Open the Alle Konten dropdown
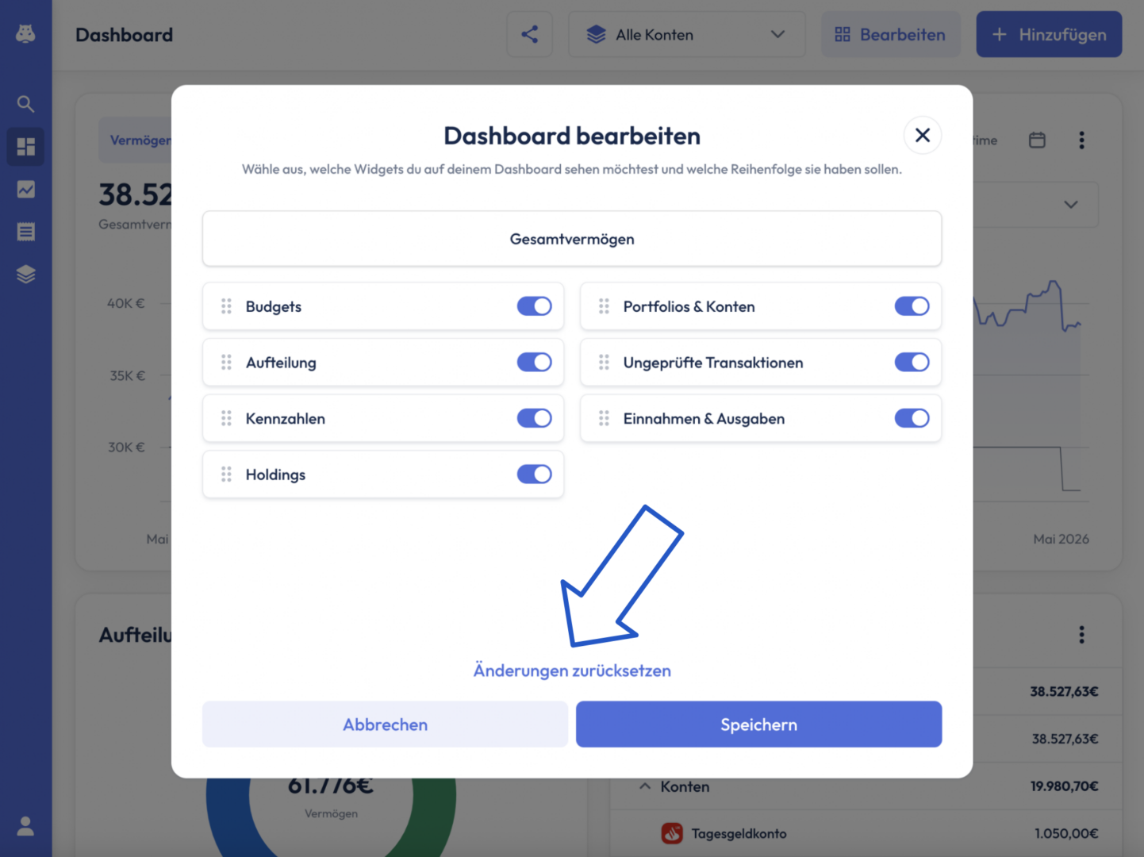1144x857 pixels. click(x=687, y=34)
